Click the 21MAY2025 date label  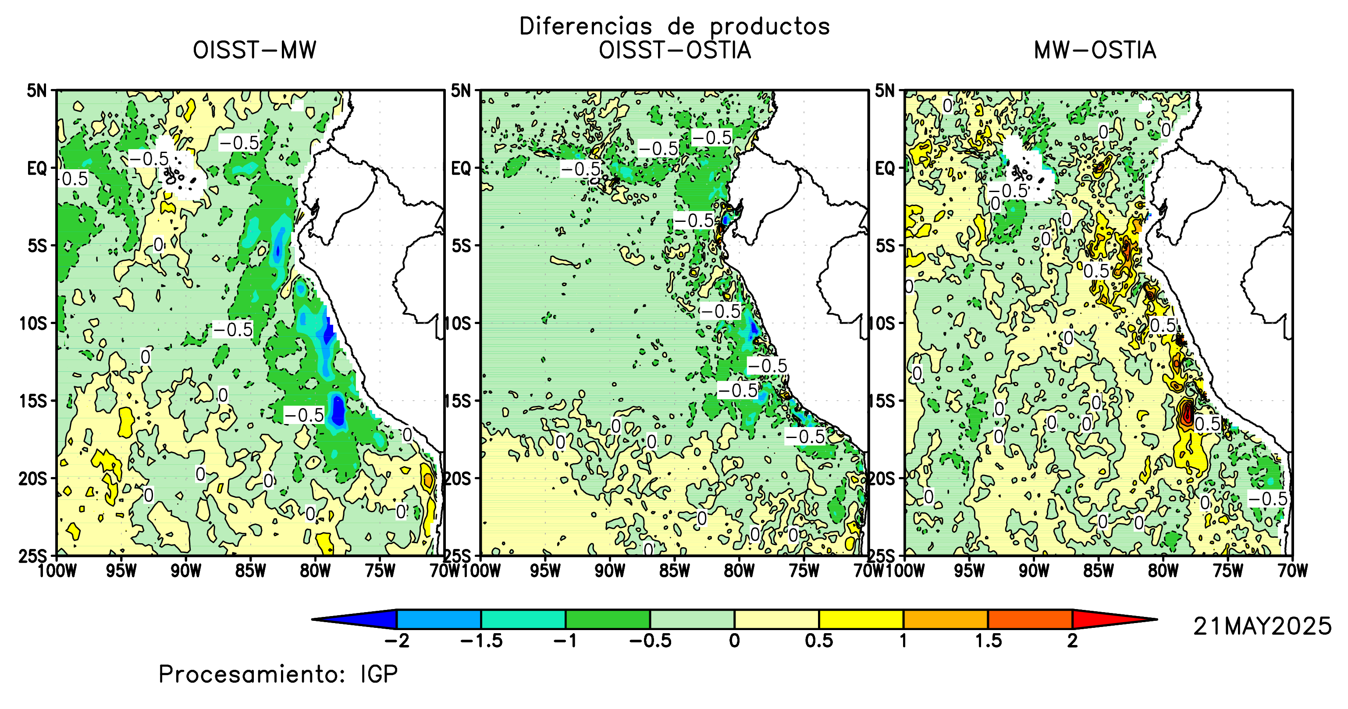click(1262, 626)
